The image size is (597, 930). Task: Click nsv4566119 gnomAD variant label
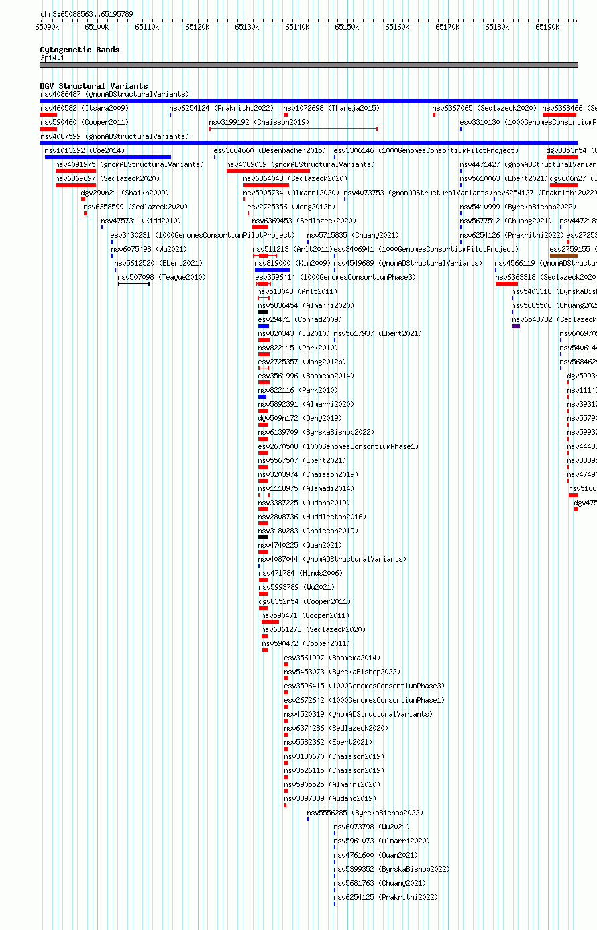point(545,263)
